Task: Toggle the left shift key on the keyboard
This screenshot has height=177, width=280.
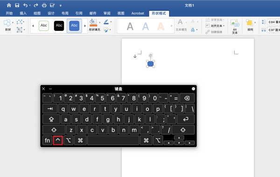Action: [x=54, y=130]
